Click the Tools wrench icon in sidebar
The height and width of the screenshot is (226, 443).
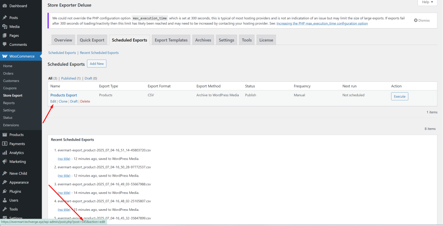[4, 209]
